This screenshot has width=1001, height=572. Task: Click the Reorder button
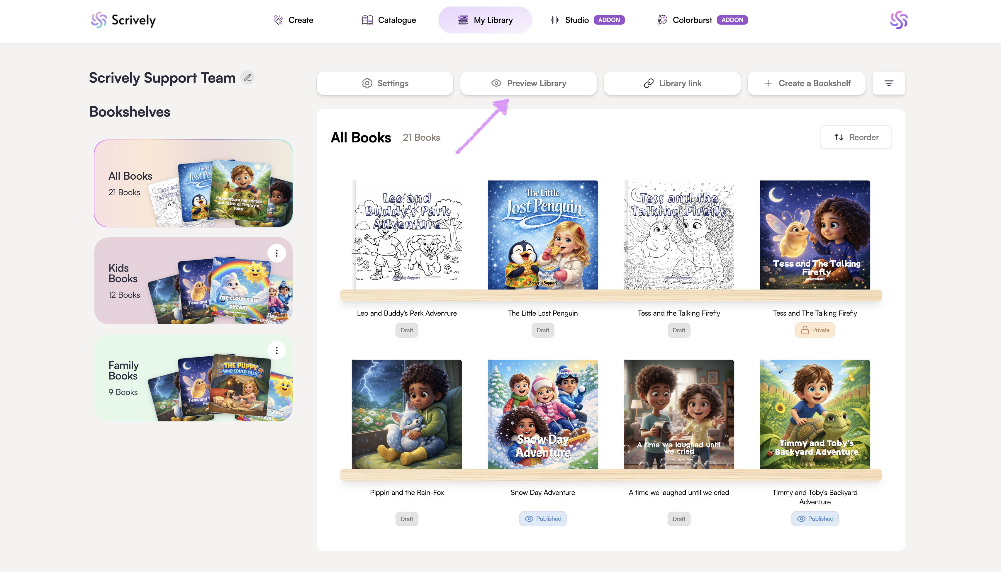[856, 137]
